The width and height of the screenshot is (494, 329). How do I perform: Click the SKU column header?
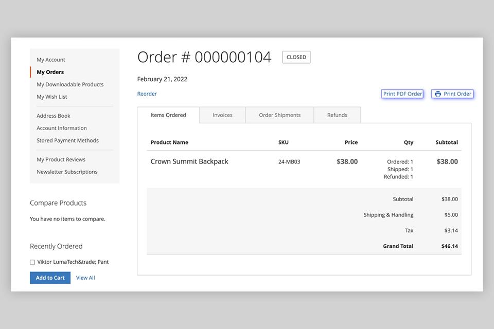click(x=283, y=142)
